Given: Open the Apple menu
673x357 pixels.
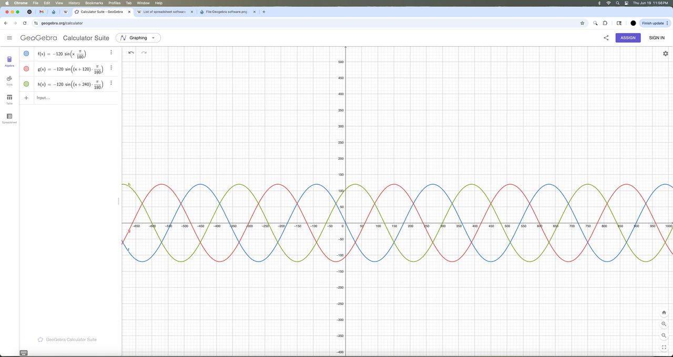Looking at the screenshot, I should coord(7,3).
